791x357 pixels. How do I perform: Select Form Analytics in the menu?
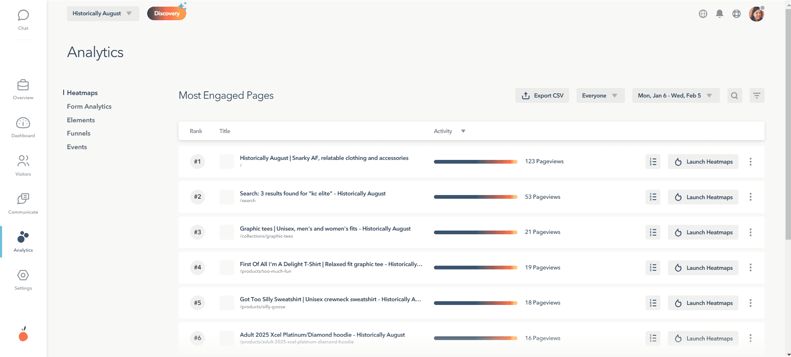pyautogui.click(x=89, y=106)
